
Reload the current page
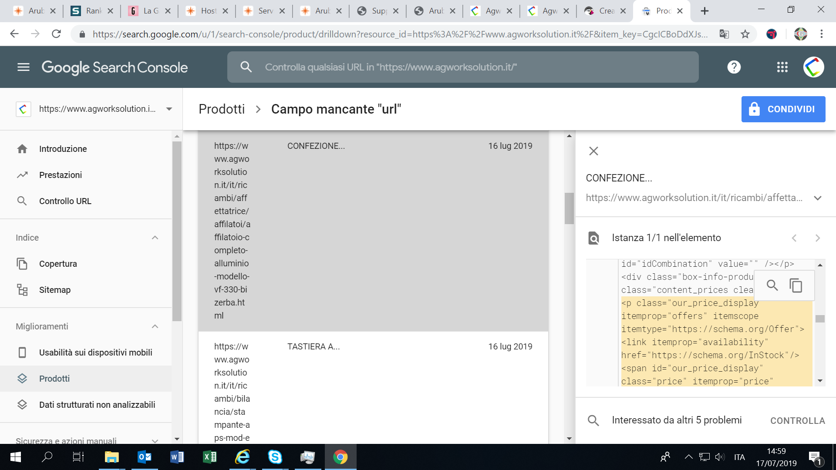(56, 34)
